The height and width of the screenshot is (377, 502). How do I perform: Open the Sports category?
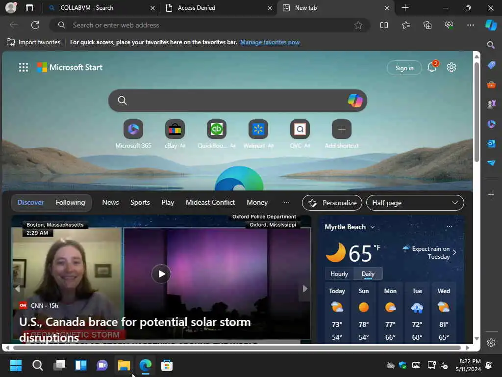[x=140, y=203]
